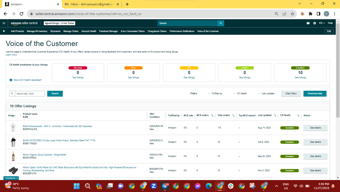Go to Manage Orders
The height and width of the screenshot is (192, 340).
(x=71, y=31)
